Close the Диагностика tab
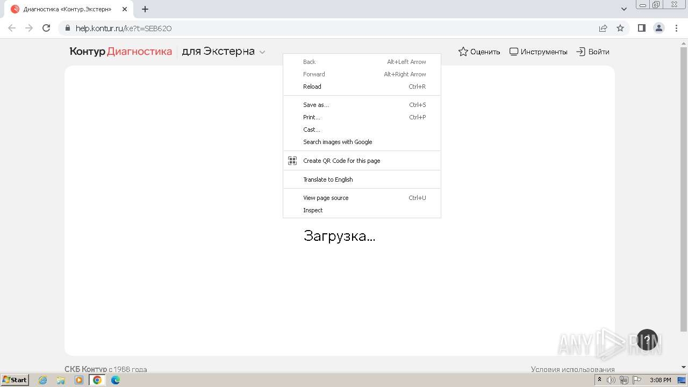Screen dimensions: 688x387 coord(125,9)
